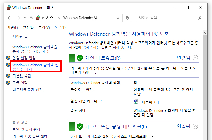Click '게스트 또는 공용 네트워크(P)' header
This screenshot has width=212, height=140.
pyautogui.click(x=116, y=127)
